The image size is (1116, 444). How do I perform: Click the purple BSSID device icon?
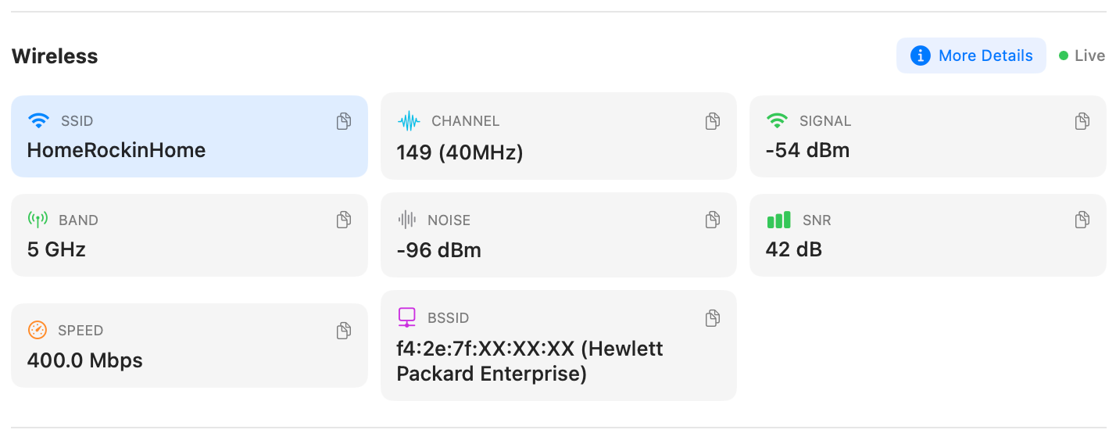point(406,317)
